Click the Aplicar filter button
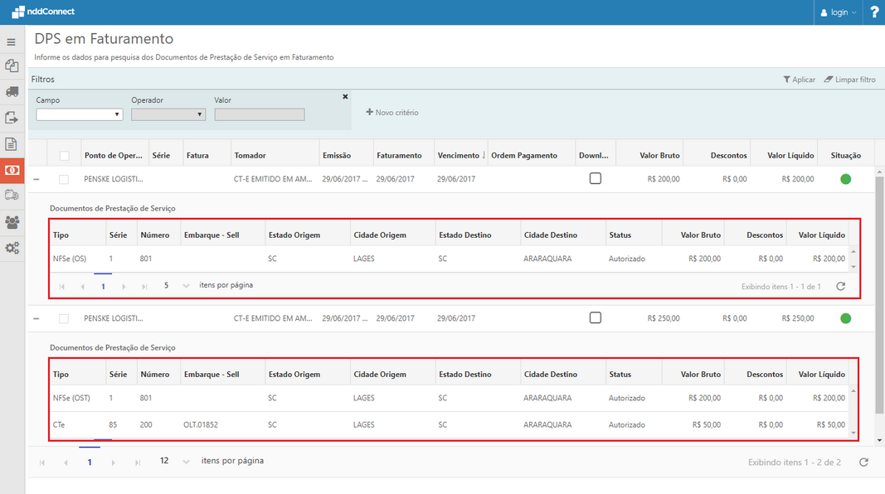 coord(799,80)
